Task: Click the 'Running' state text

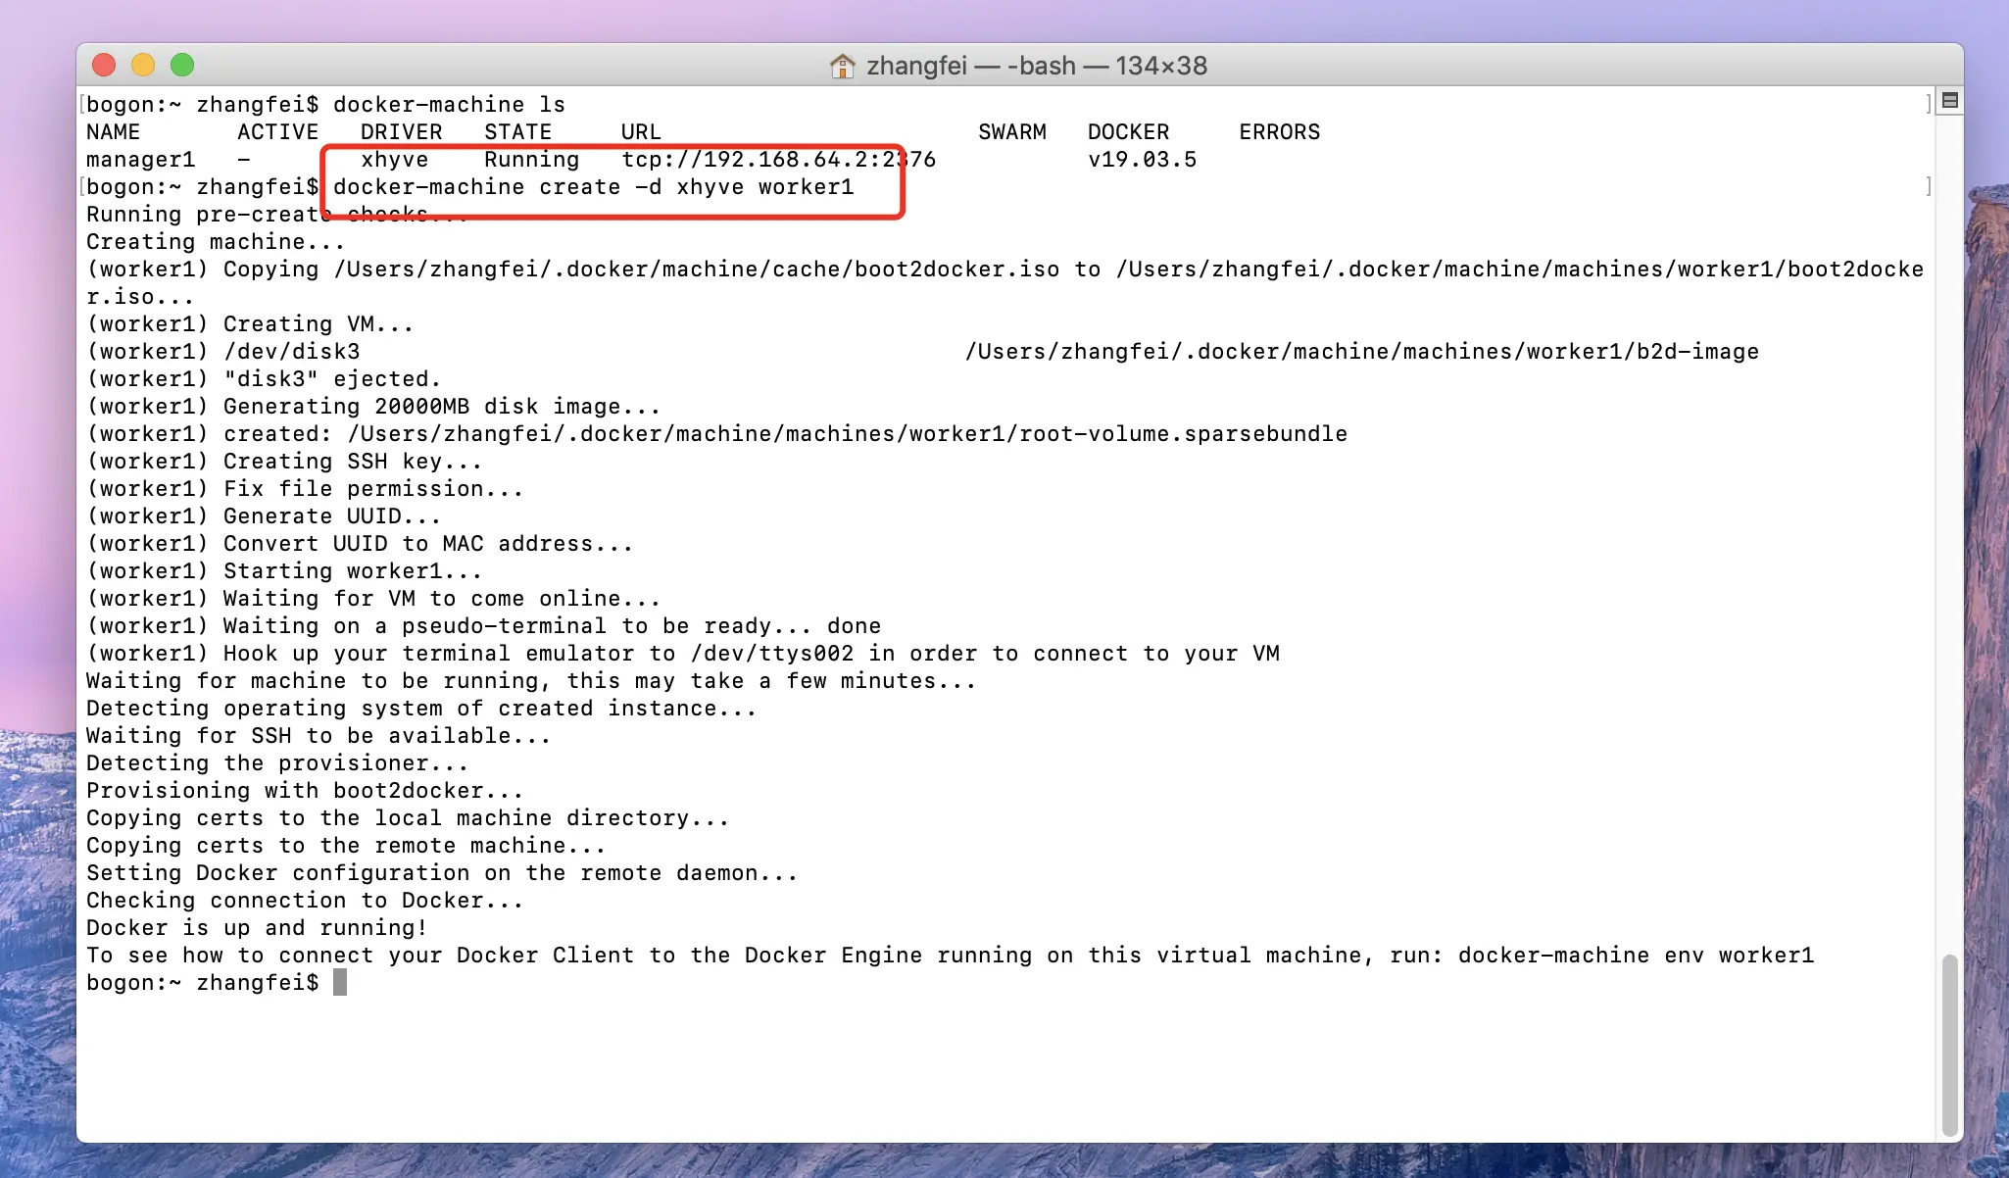Action: (x=531, y=159)
